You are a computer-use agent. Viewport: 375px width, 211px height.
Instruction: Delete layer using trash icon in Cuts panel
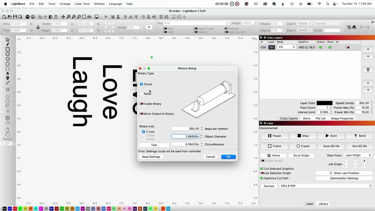point(368,70)
